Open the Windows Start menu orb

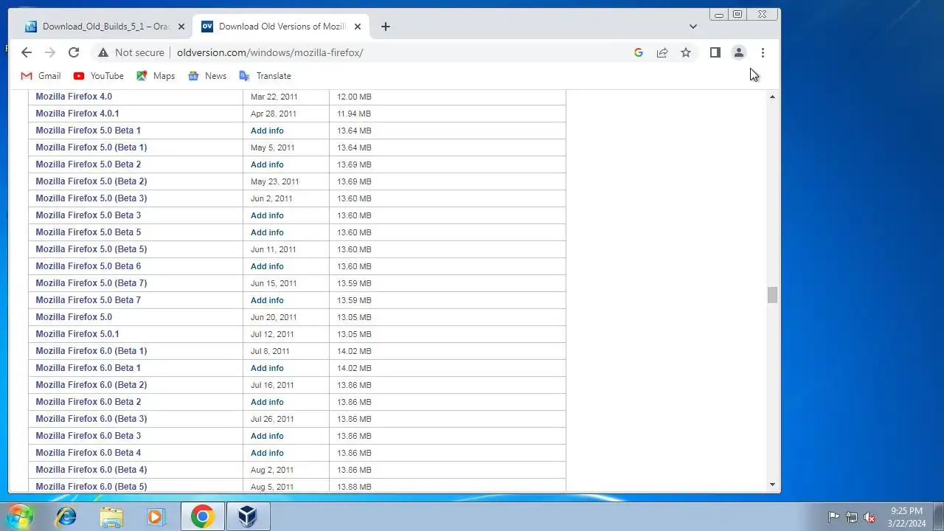pyautogui.click(x=20, y=516)
